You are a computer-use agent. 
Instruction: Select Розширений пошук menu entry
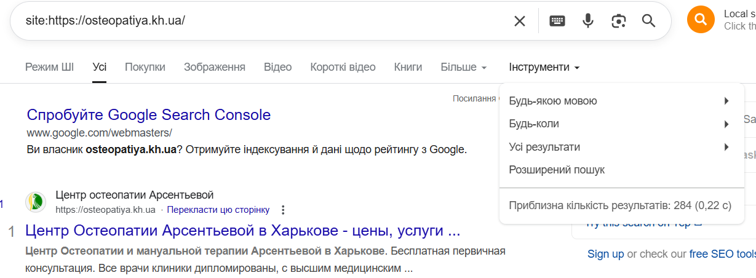pyautogui.click(x=557, y=170)
